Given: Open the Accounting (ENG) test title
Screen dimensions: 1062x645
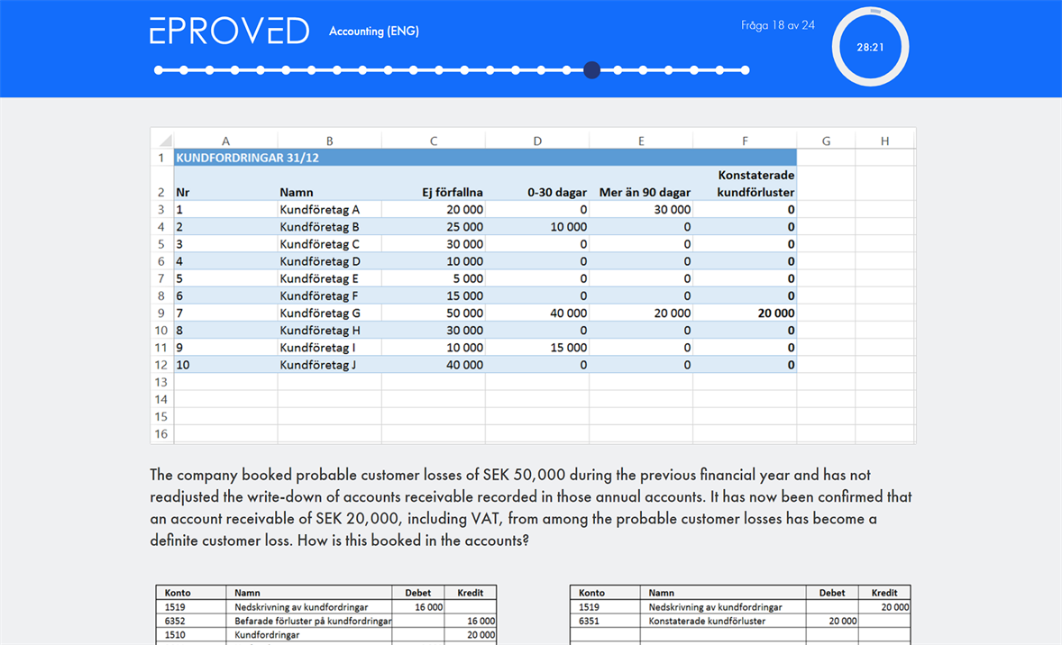Looking at the screenshot, I should [373, 32].
